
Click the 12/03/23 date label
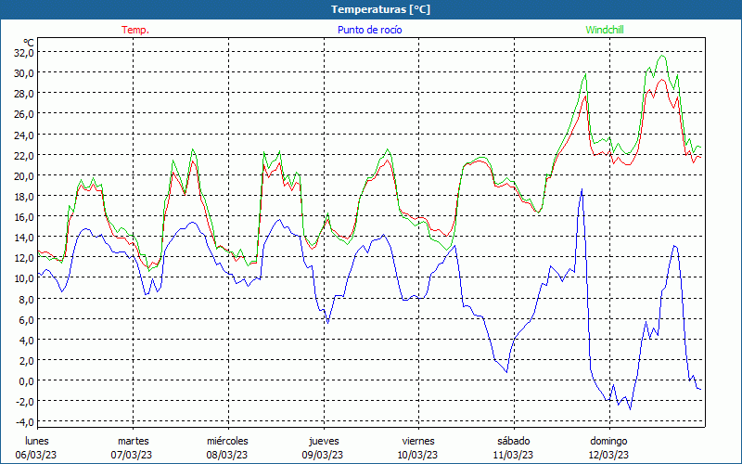pos(608,455)
